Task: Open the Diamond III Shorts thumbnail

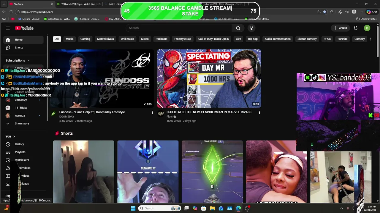Action: click(x=148, y=172)
